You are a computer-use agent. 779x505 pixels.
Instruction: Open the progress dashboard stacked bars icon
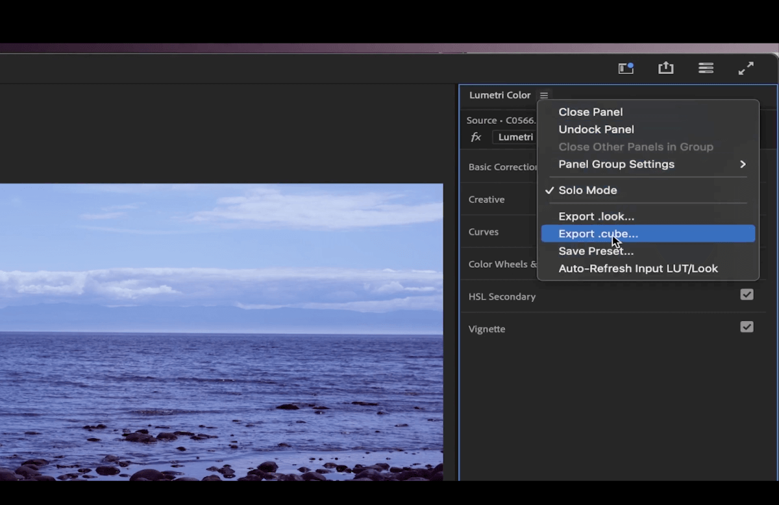click(706, 68)
